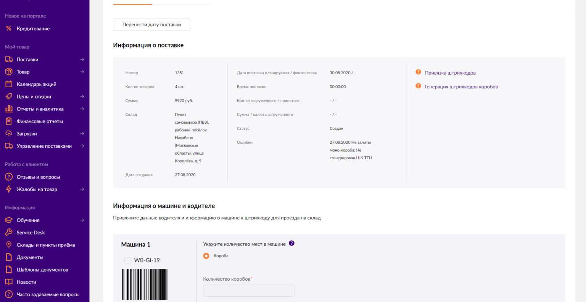The image size is (586, 302).
Task: Click the creation date 27.08.2020
Action: tap(185, 175)
